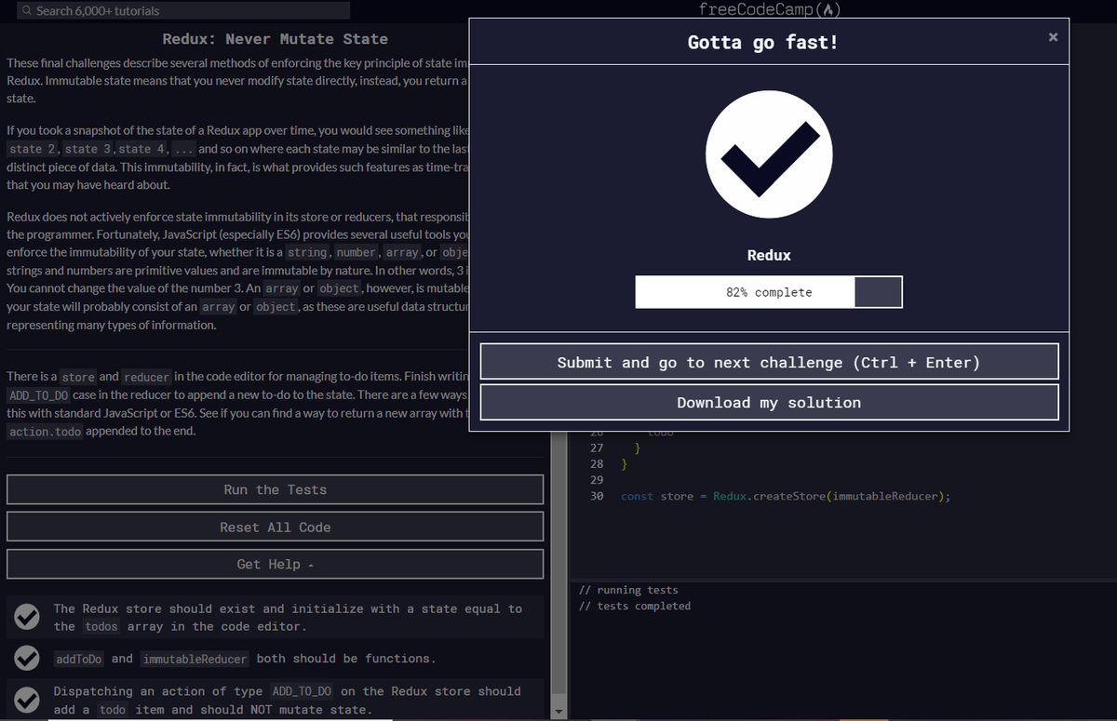Click the '// tests completed' console line

pos(635,606)
